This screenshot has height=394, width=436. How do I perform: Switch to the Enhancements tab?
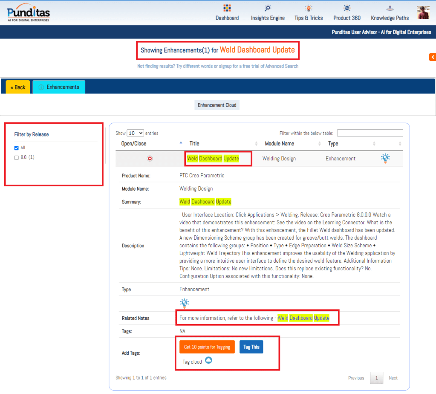coord(59,87)
